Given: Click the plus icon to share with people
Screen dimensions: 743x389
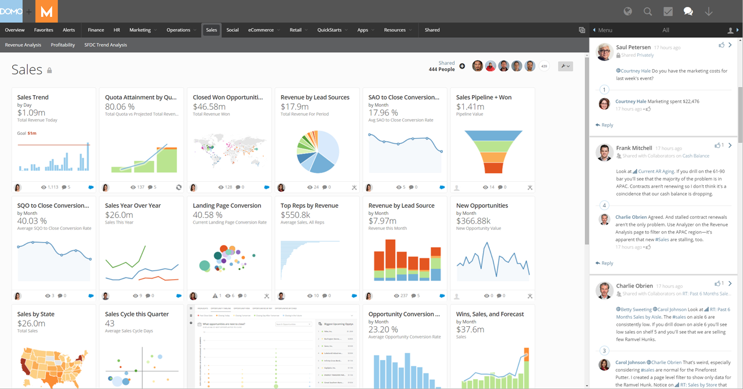Looking at the screenshot, I should tap(462, 66).
